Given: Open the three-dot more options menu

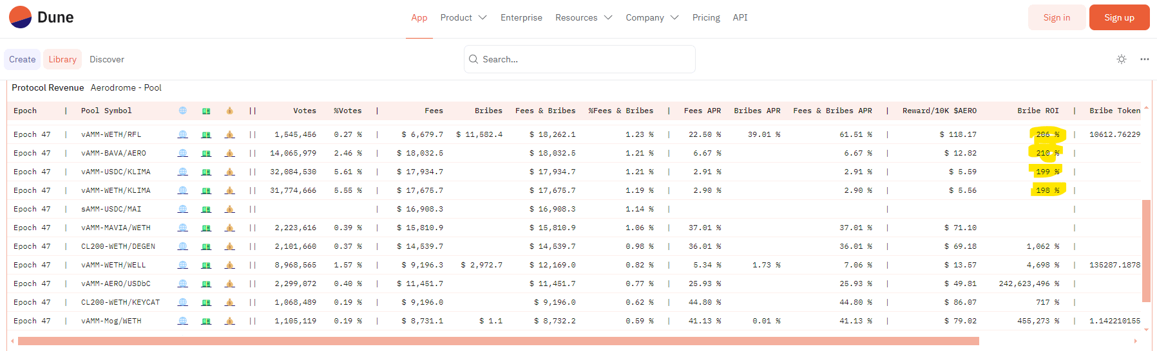Looking at the screenshot, I should click(1144, 59).
